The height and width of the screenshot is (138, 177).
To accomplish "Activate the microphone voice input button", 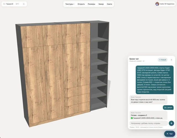I will tap(171, 123).
